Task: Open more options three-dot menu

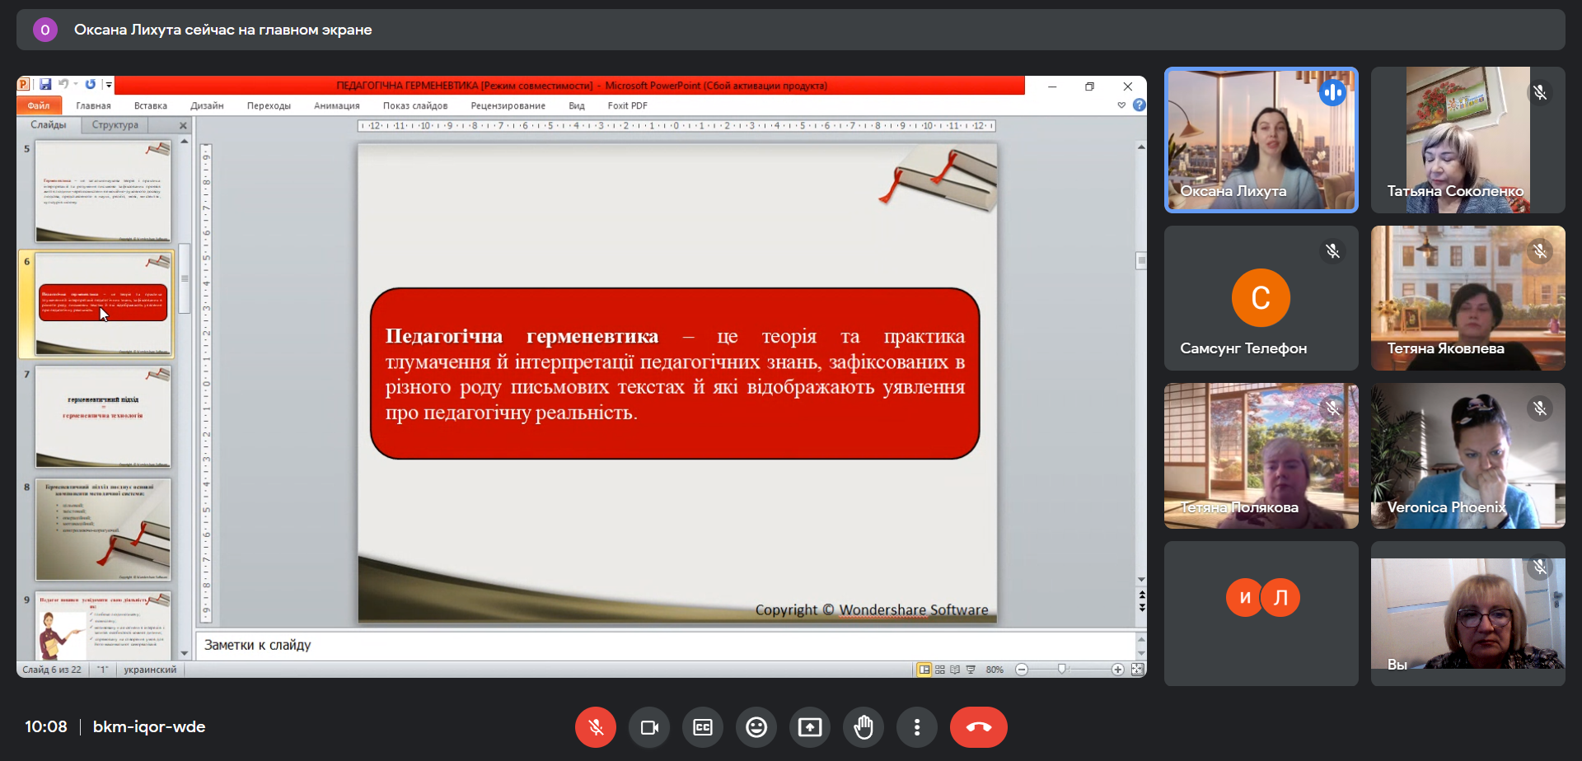Action: (916, 727)
